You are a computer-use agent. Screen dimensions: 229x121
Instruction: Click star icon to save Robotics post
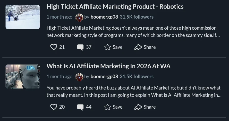coord(107,47)
